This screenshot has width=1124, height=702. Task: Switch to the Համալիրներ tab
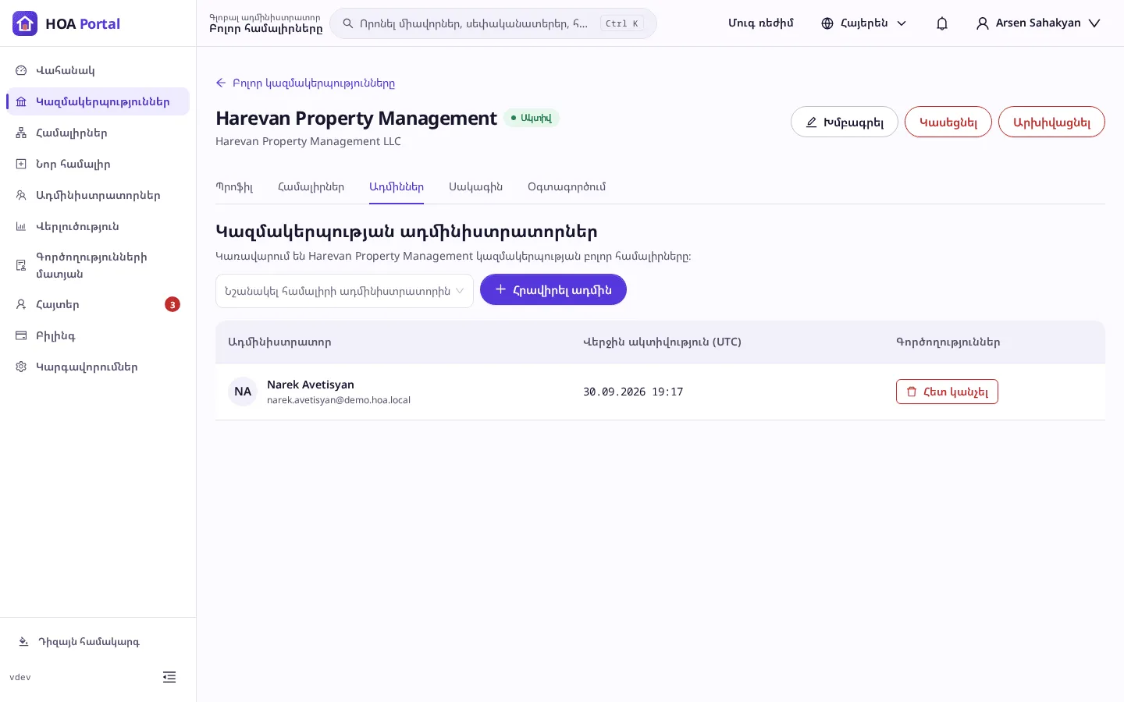tap(311, 187)
